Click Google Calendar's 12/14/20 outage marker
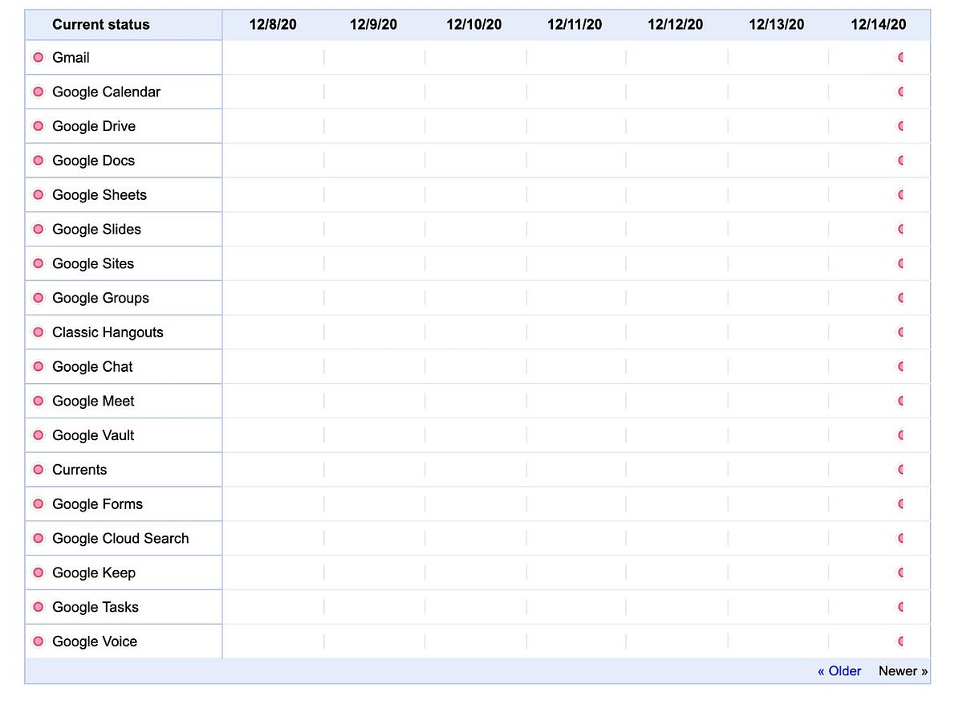 901,92
